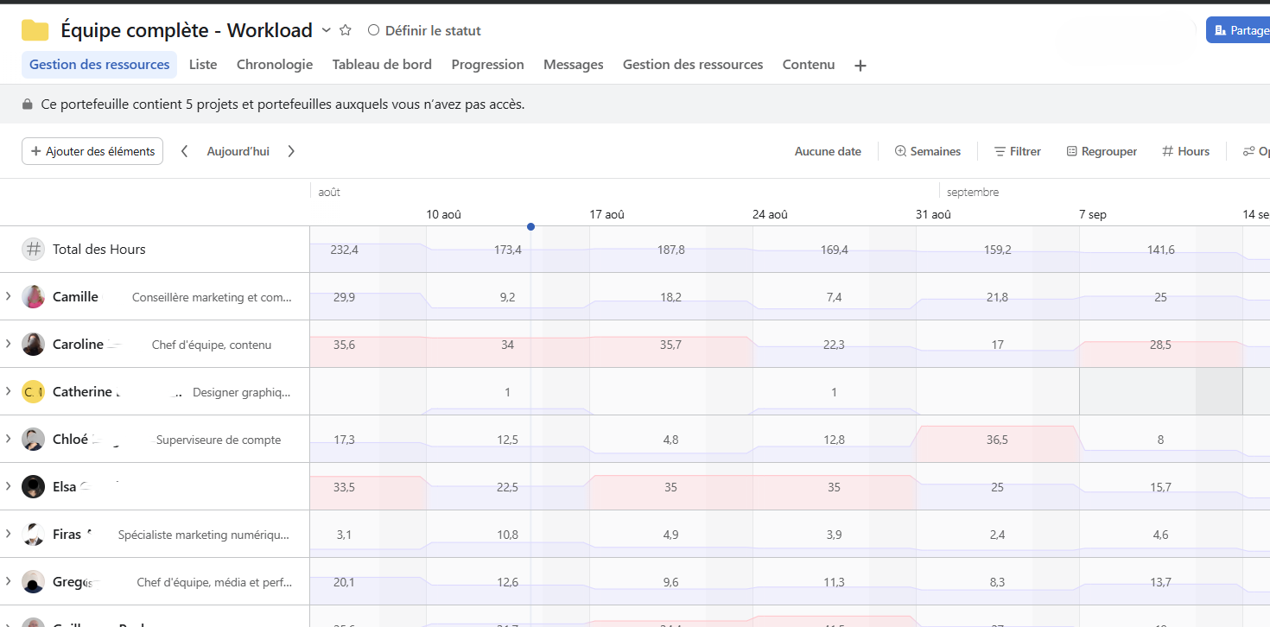1270x627 pixels.
Task: Jump to Aujourd'hui on timeline
Action: point(238,151)
